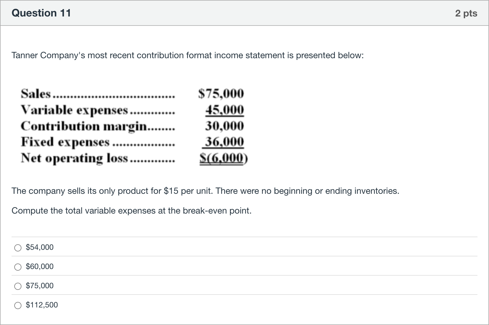Click the Contribution margin row label

pyautogui.click(x=84, y=126)
